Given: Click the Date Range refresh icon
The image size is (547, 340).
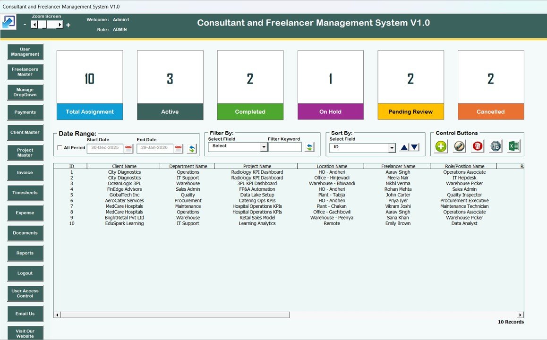Looking at the screenshot, I should (x=191, y=149).
